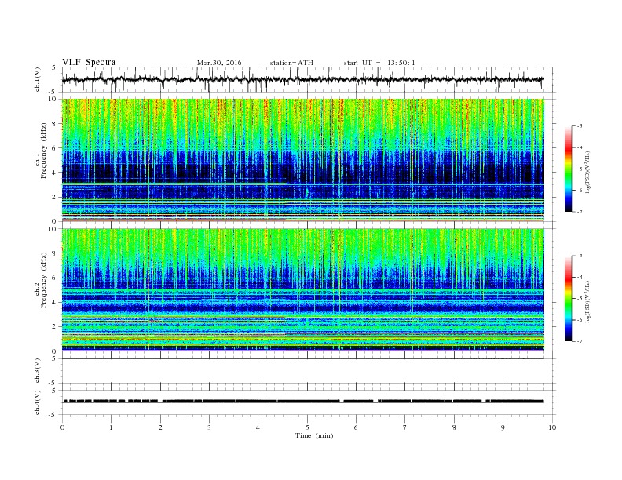Click time-axis tick label "2"
The image size is (622, 480).
tap(160, 427)
